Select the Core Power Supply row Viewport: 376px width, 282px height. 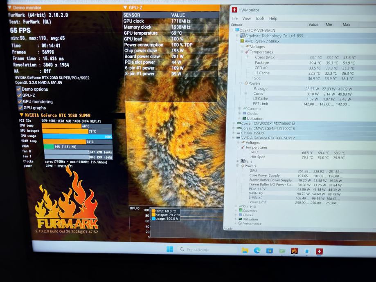(296, 176)
